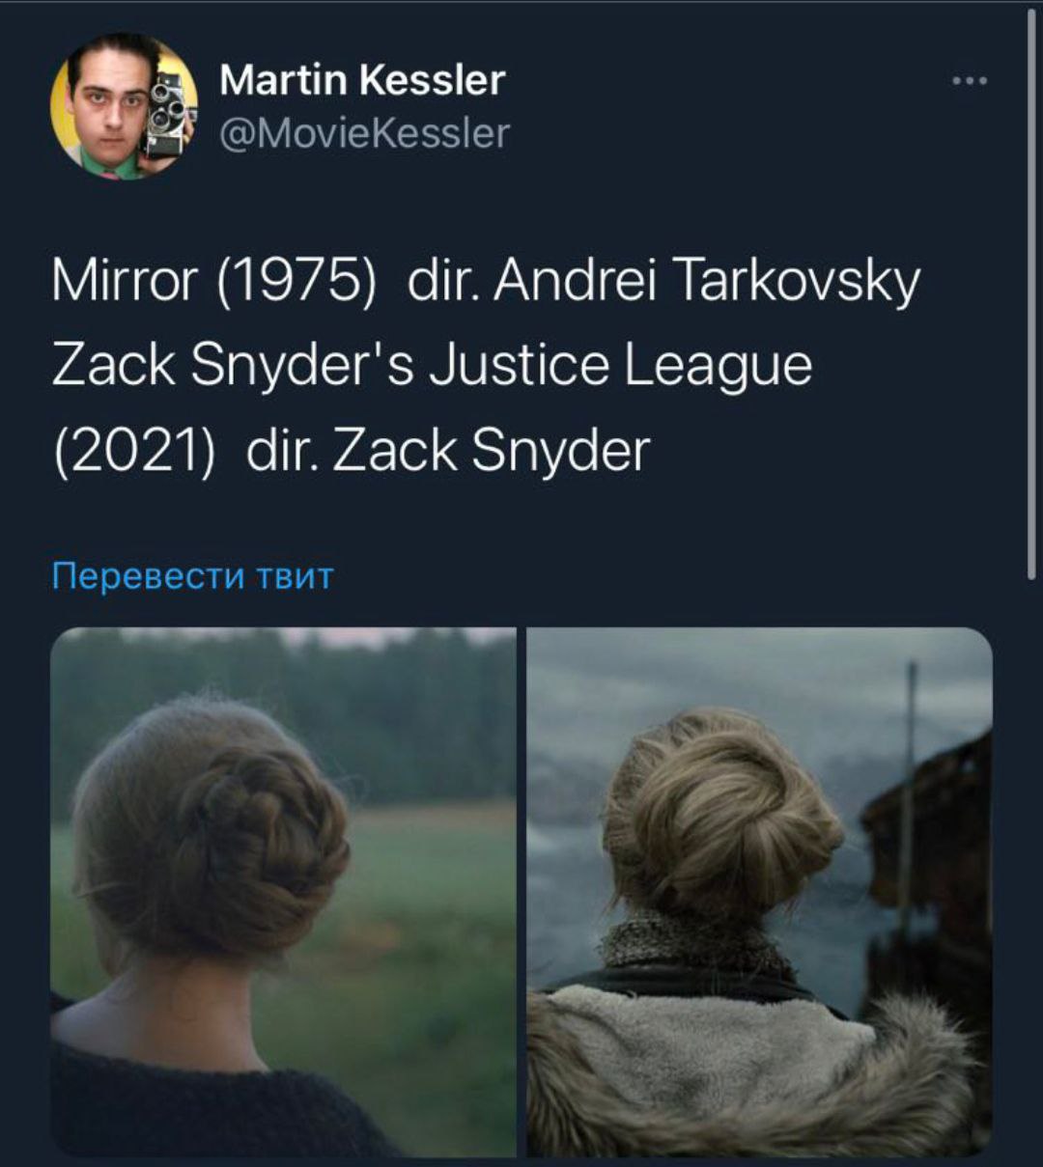Click the film camera in the profile photo
This screenshot has height=1167, width=1043.
coord(167,112)
